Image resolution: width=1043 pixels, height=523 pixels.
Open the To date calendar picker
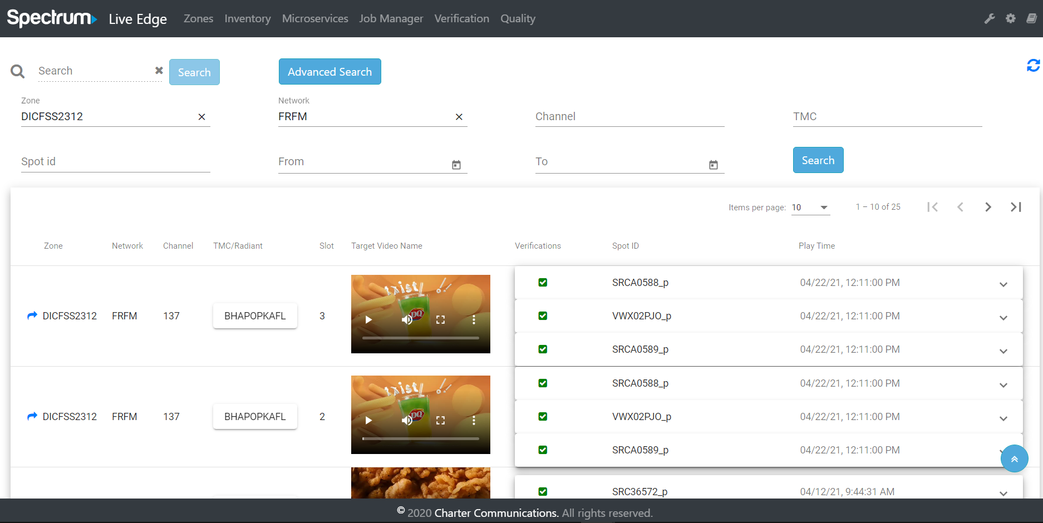pos(714,165)
